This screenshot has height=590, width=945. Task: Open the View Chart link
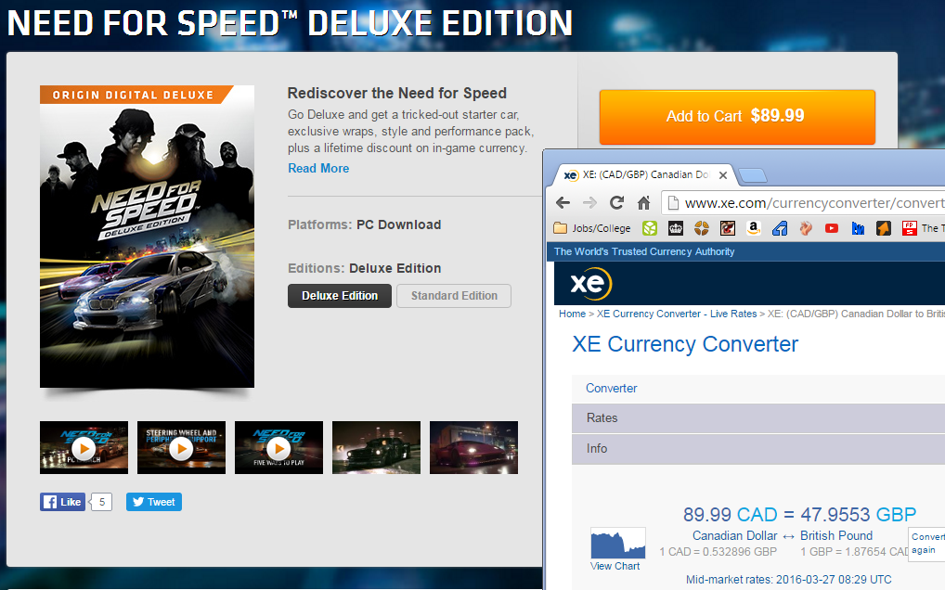[x=615, y=566]
